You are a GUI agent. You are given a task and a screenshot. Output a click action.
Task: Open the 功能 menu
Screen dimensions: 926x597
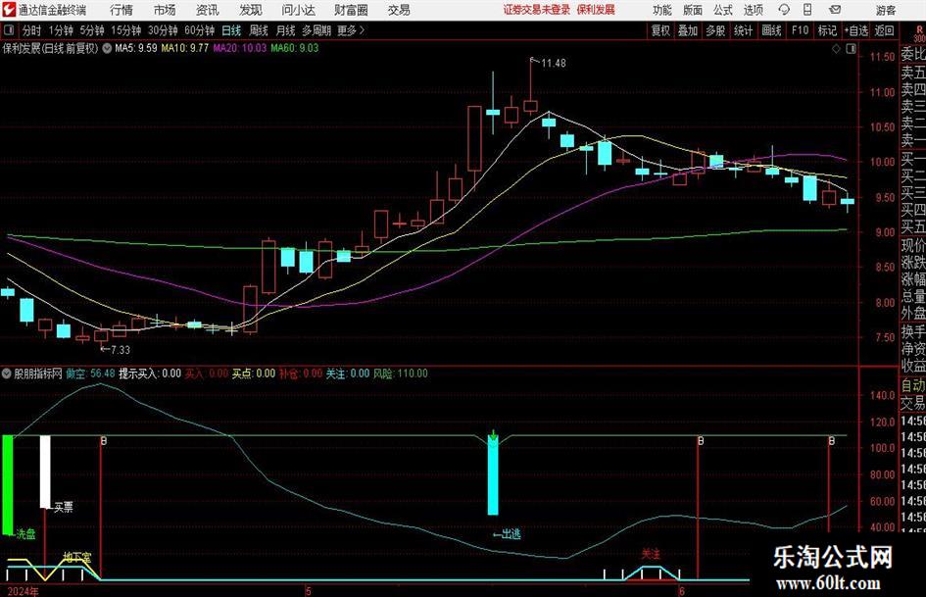click(x=662, y=10)
